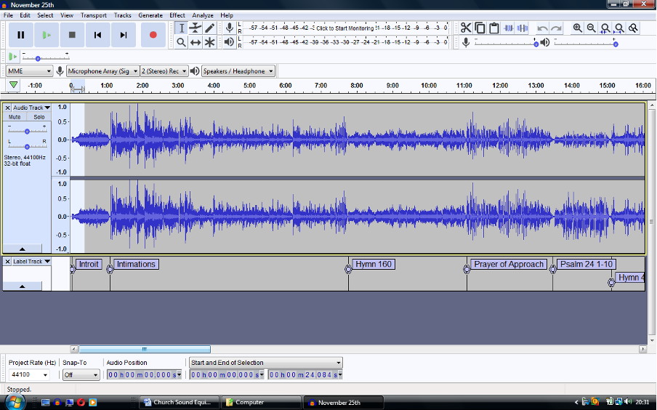Image resolution: width=657 pixels, height=410 pixels.
Task: Open the Analyze menu
Action: (203, 15)
